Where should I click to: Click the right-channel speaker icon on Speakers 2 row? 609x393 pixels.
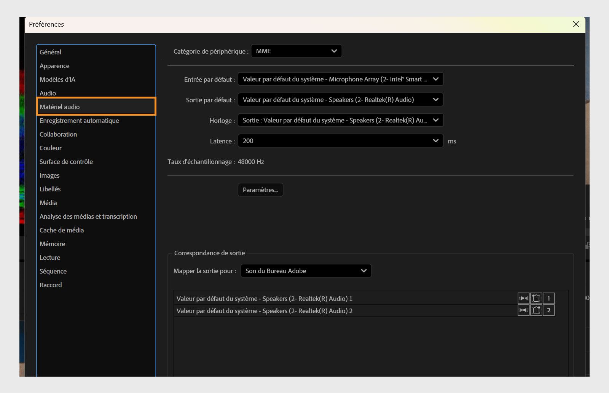point(523,310)
